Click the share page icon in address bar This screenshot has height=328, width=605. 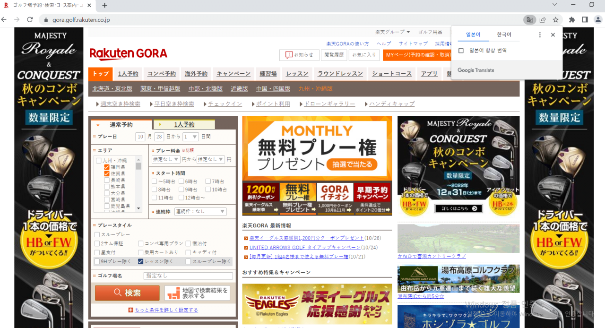[x=543, y=20]
